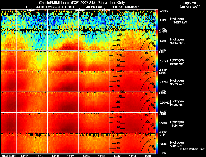Click the 1.028 colorbar midpoint value
The image size is (206, 157).
pos(163,41)
